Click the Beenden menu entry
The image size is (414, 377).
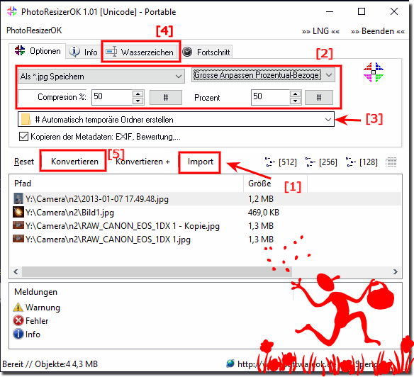point(378,31)
